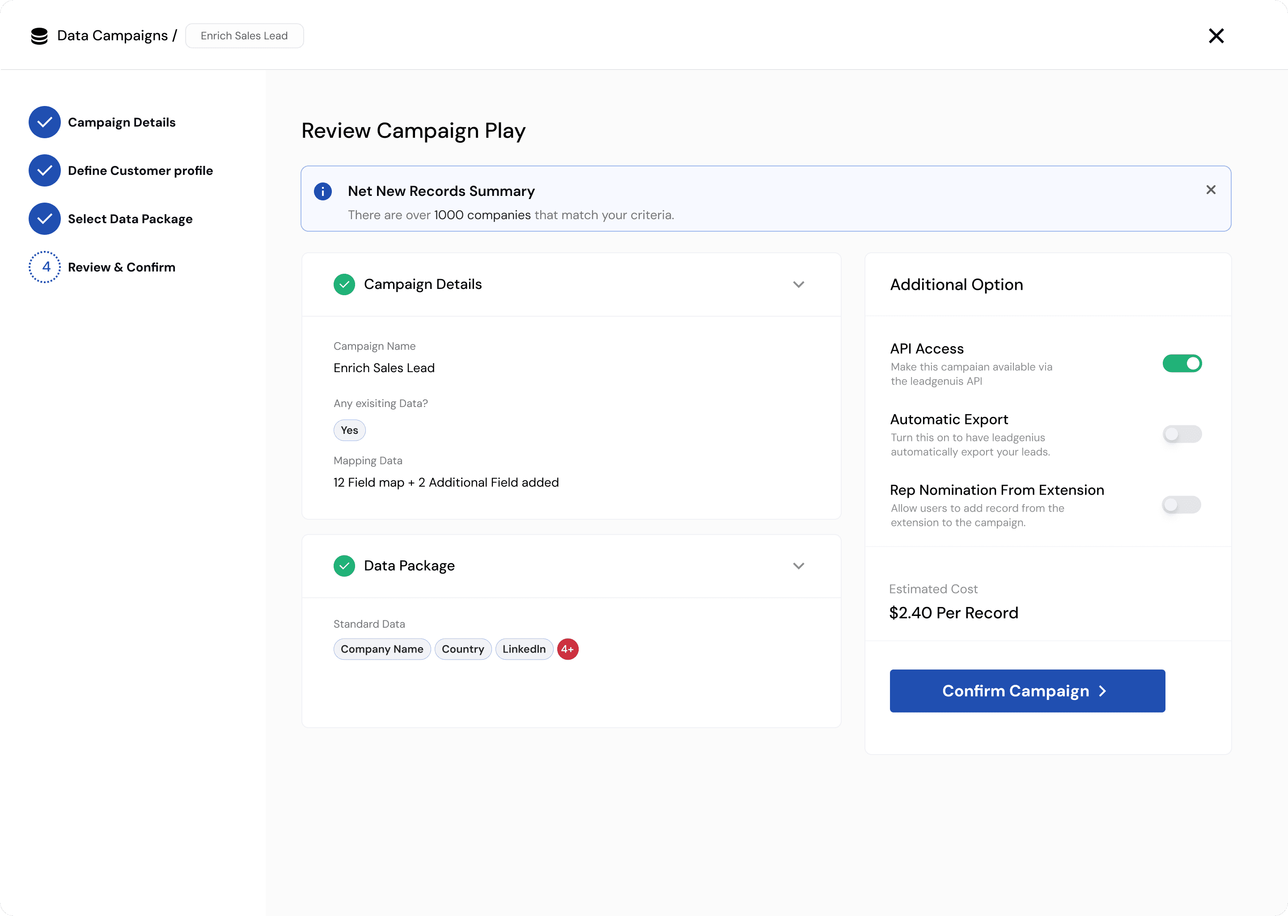Go to Campaign Details step in sidebar

click(122, 123)
